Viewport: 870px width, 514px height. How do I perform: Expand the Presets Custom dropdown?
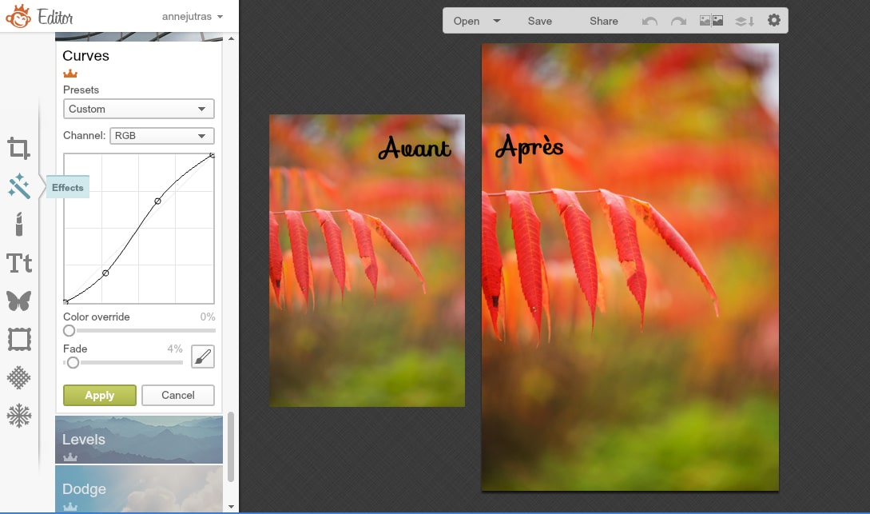138,109
